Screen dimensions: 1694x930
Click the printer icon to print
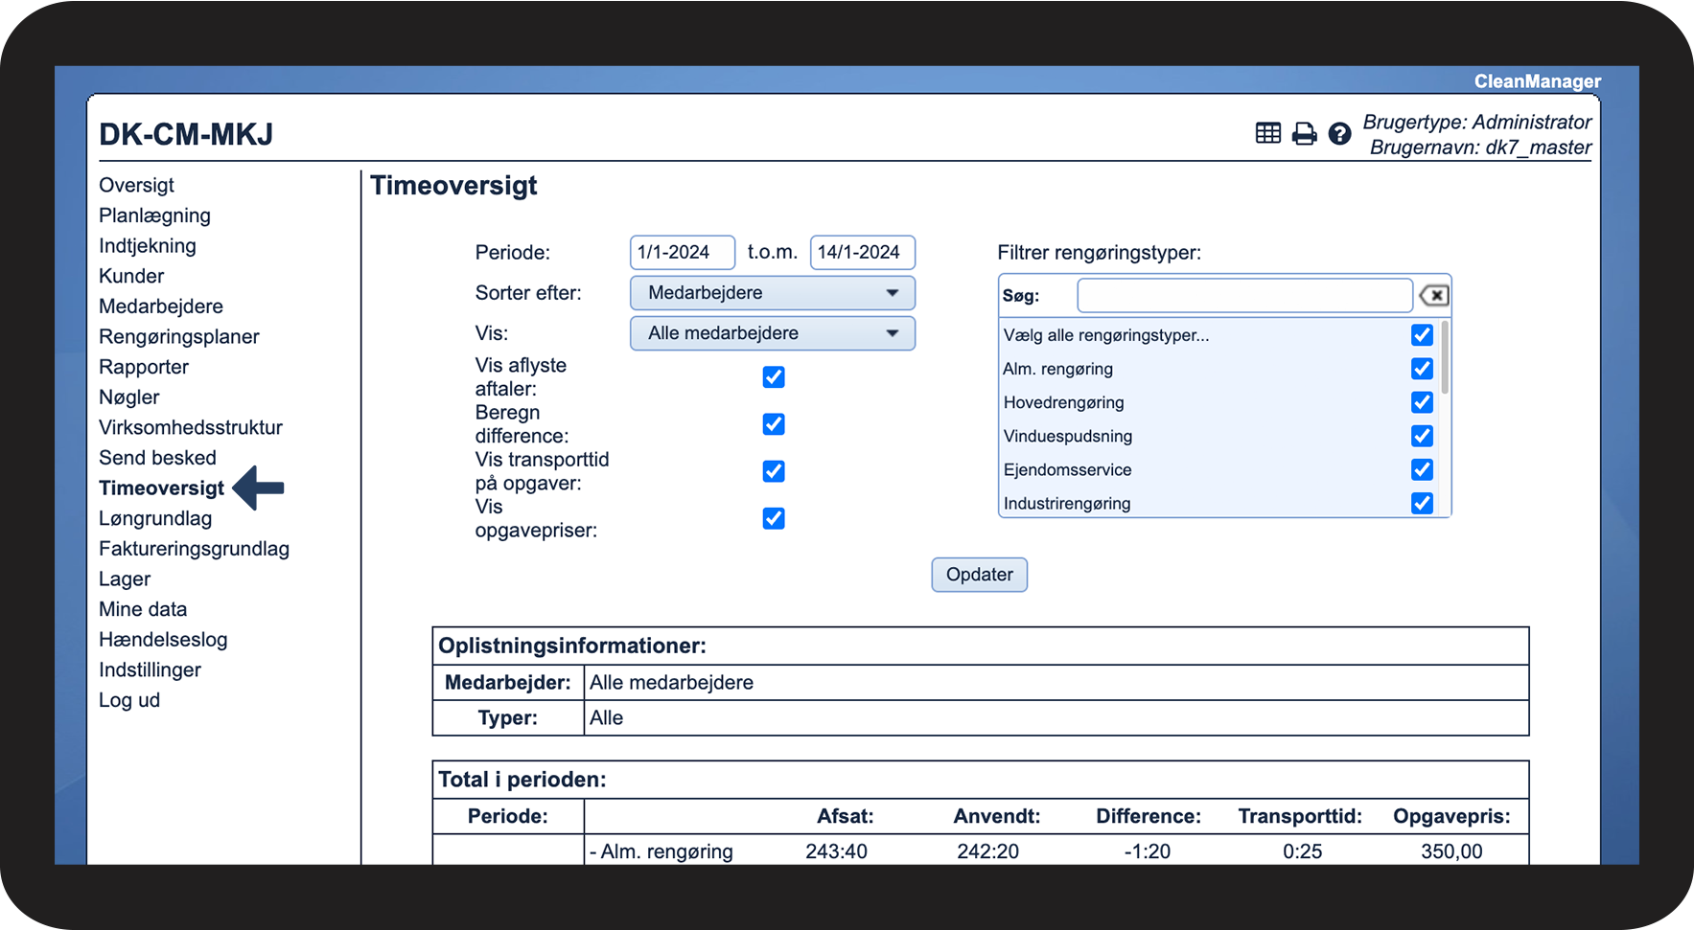[1304, 133]
